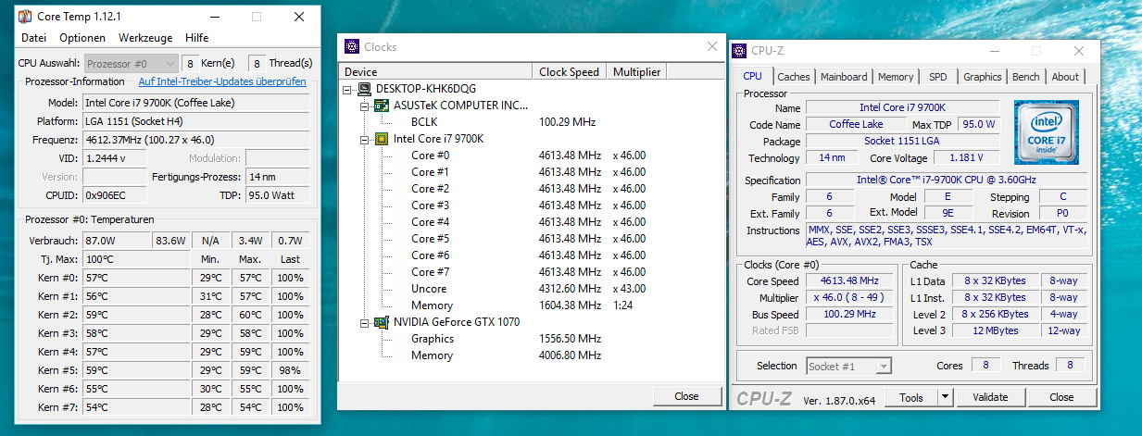
Task: Switch to the Mainboard tab in CPU-Z
Action: coord(844,77)
